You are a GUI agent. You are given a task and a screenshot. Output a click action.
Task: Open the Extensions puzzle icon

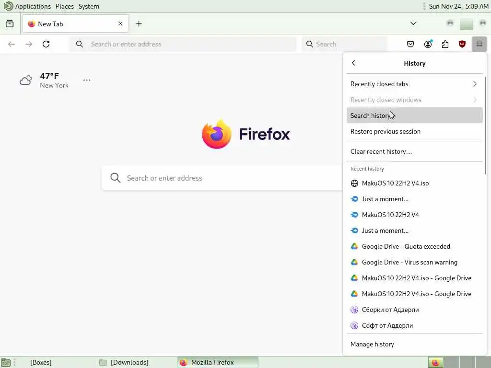(445, 44)
